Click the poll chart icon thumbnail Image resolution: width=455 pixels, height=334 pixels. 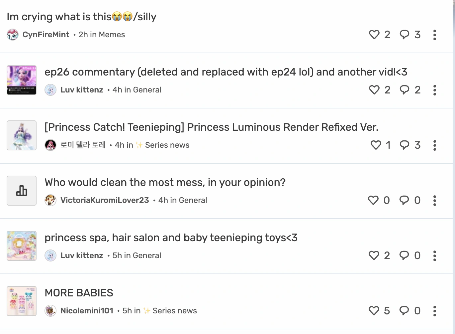(21, 190)
